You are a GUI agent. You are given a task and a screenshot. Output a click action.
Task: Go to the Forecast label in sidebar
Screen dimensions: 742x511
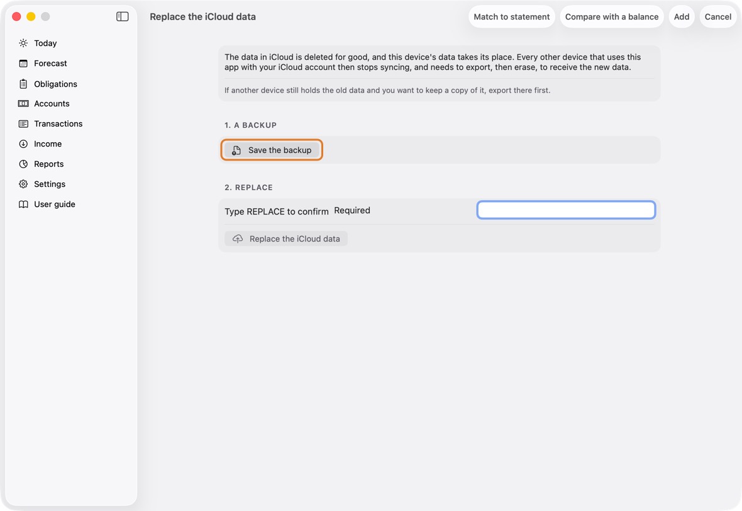click(x=51, y=64)
